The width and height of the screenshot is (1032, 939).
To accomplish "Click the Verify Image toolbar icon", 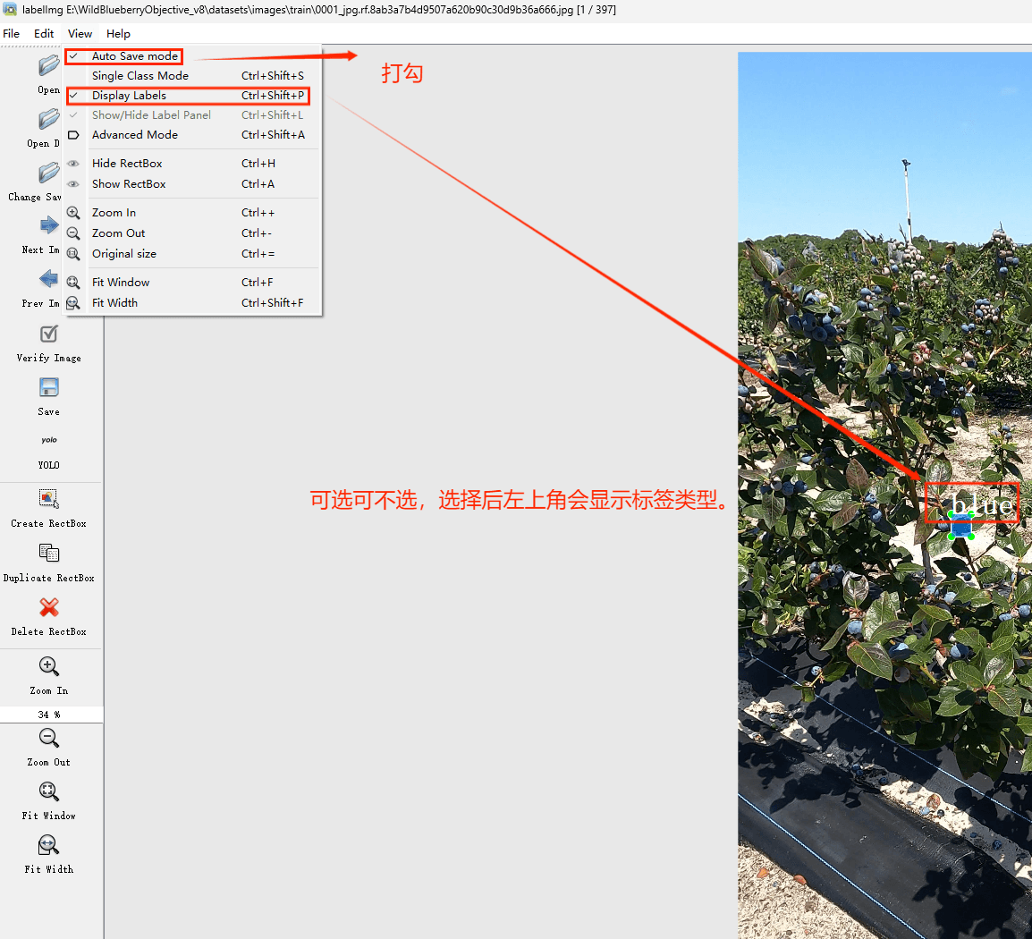I will click(x=49, y=334).
